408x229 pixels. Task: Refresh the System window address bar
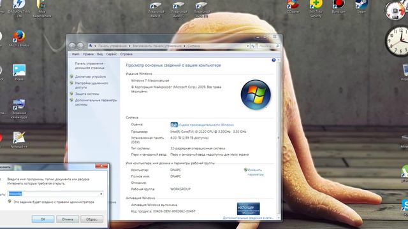253,46
